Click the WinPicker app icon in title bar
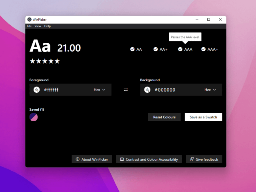The height and width of the screenshot is (192, 256). (x=29, y=20)
